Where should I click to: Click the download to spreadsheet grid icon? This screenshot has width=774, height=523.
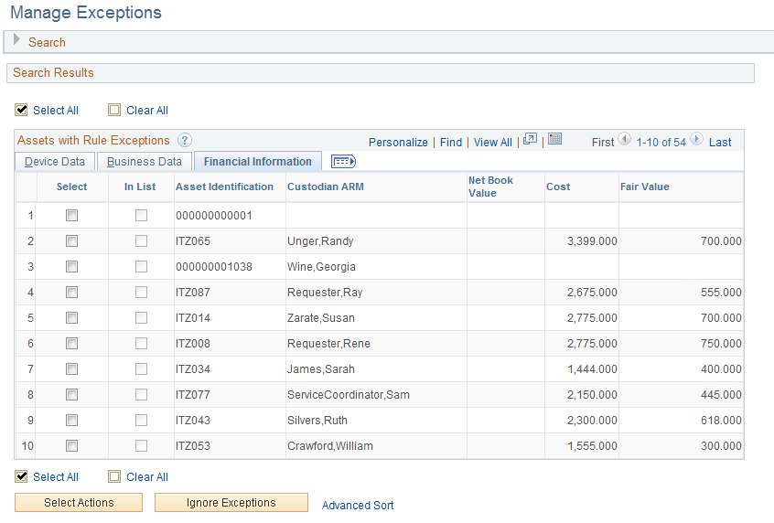click(x=554, y=139)
